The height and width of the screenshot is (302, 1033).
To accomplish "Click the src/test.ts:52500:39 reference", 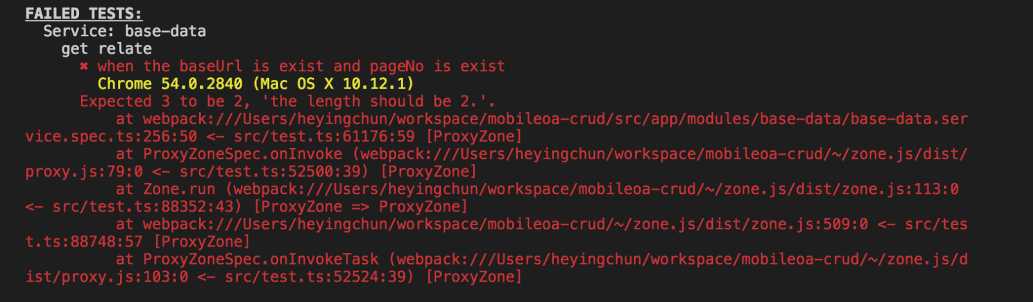I will point(270,171).
